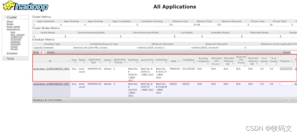Screen dimensions: 297x135
Task: Sort table by Reserved CPU VCores column
Action: click(x=241, y=61)
